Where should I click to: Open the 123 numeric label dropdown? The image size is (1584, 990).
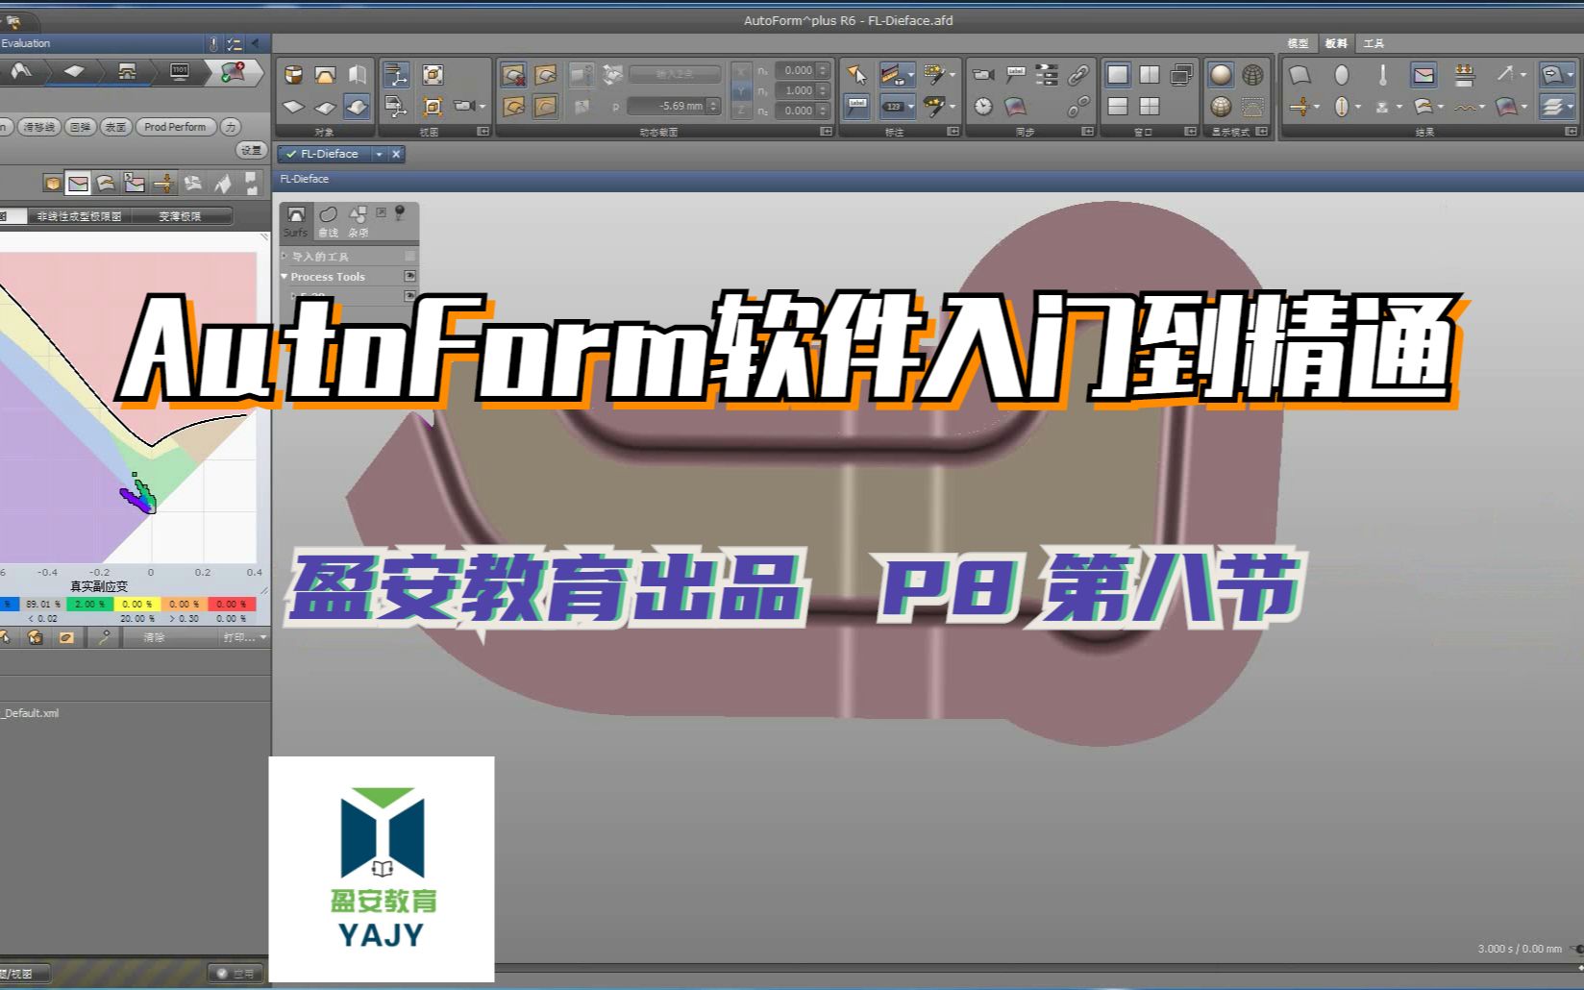[x=911, y=107]
